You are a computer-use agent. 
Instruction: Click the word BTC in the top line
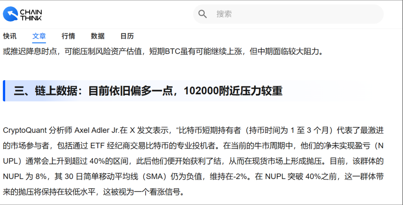[x=172, y=51]
